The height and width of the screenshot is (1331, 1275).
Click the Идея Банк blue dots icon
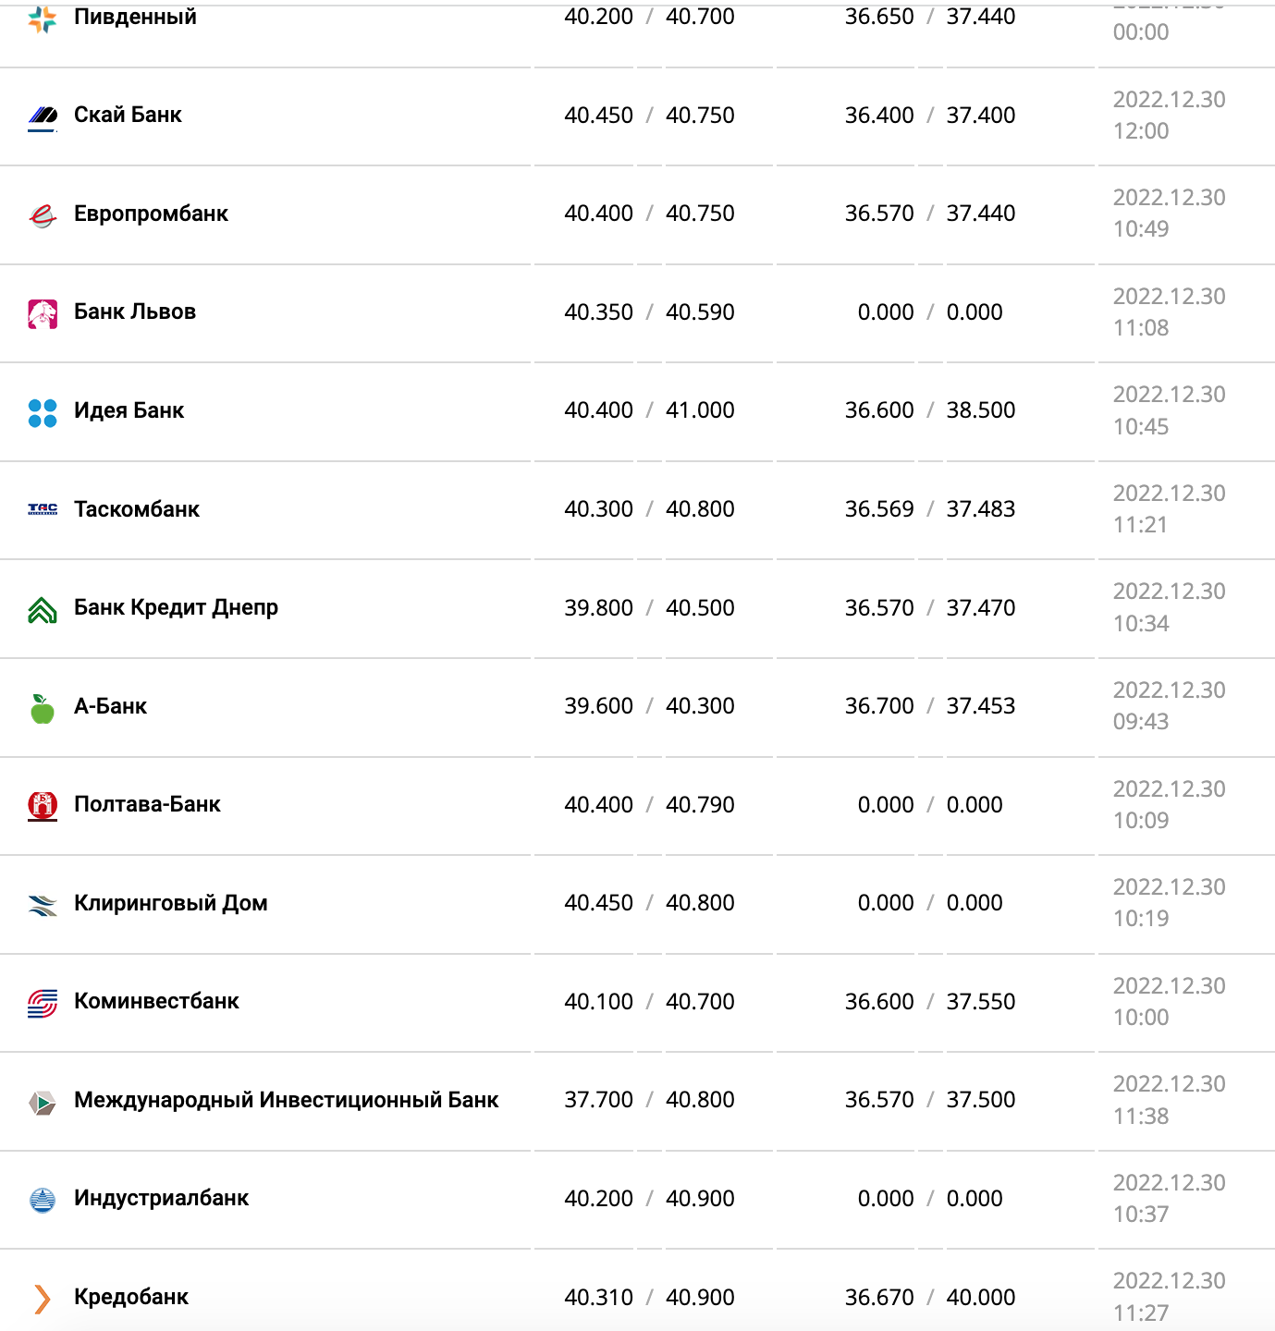pos(43,412)
